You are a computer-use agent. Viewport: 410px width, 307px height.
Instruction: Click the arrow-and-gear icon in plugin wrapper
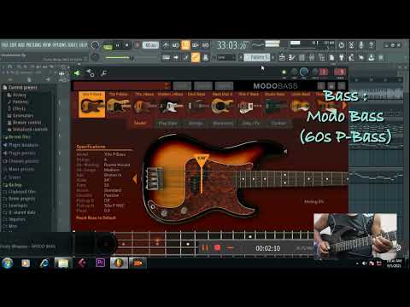pyautogui.click(x=91, y=73)
